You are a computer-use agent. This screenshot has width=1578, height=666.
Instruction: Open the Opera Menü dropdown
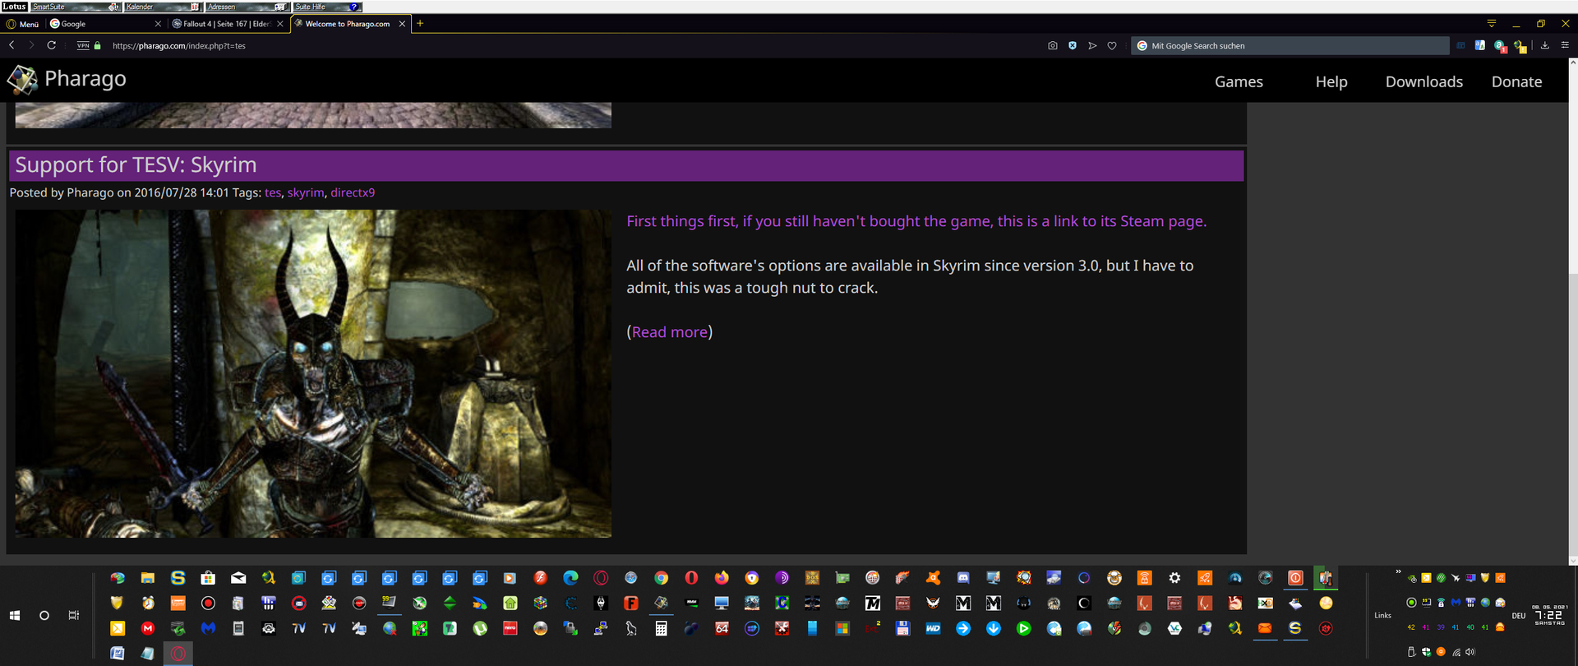tap(23, 24)
